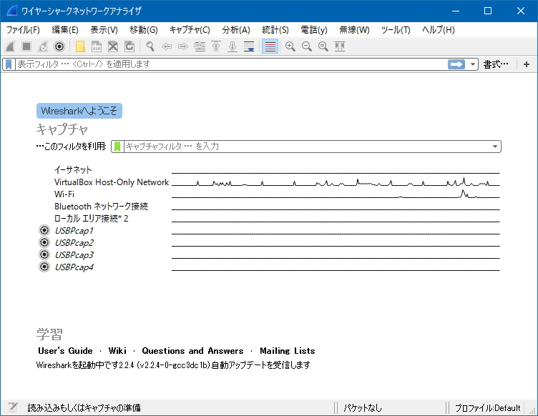Open 分析(A) menu
Screen dimensions: 538x416
point(235,30)
